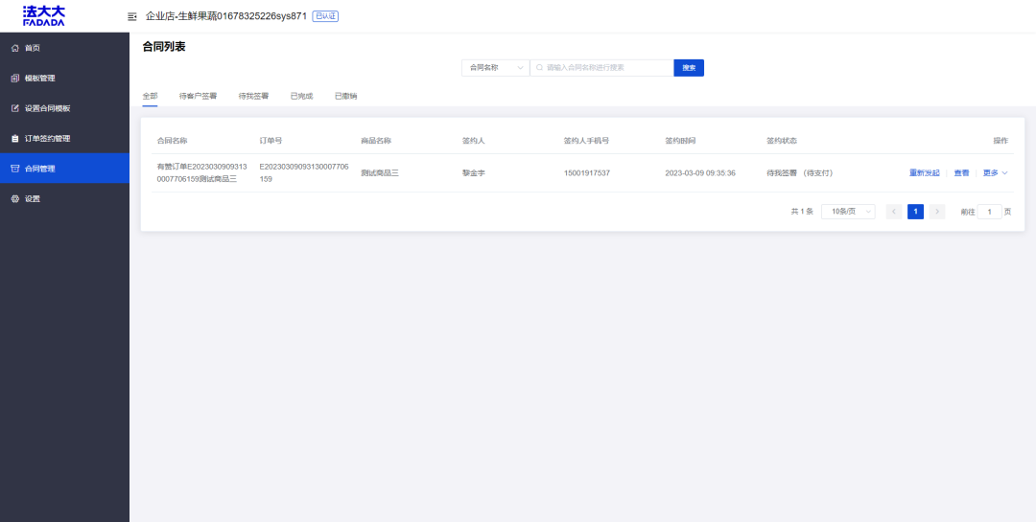The height and width of the screenshot is (522, 1036).
Task: Click the 合同列表 page title
Action: [164, 46]
